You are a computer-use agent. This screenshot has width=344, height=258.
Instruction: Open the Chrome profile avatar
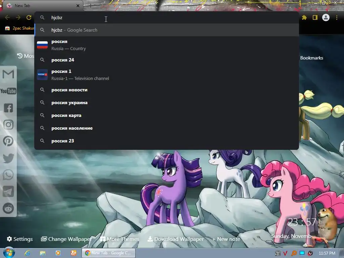326,17
